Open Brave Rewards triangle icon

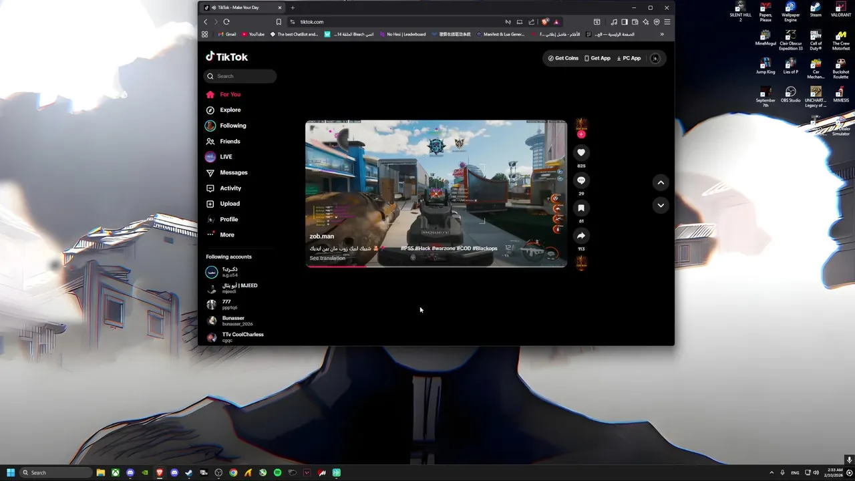(x=556, y=22)
